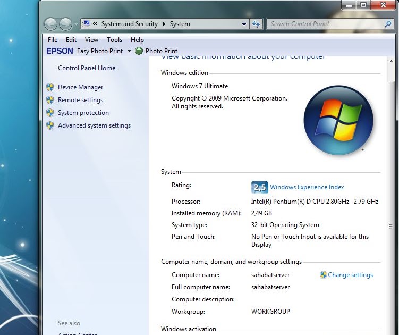Open Remote settings link
This screenshot has width=399, height=335.
click(x=80, y=100)
